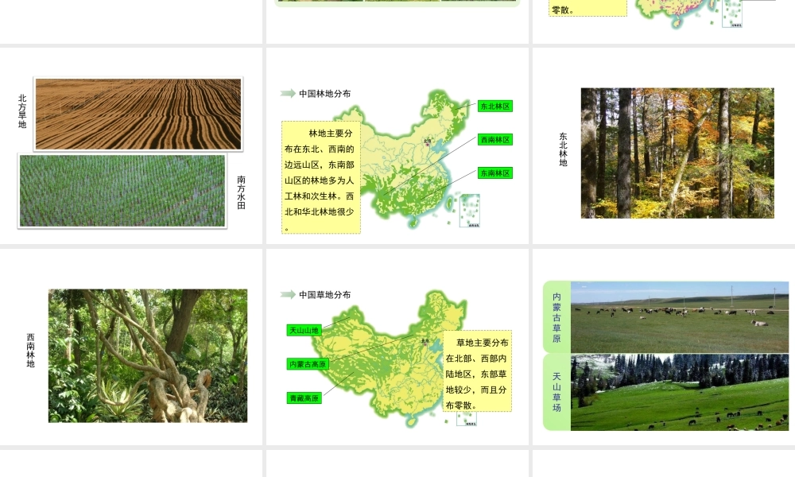Click the grassland distribution China map

click(x=390, y=359)
